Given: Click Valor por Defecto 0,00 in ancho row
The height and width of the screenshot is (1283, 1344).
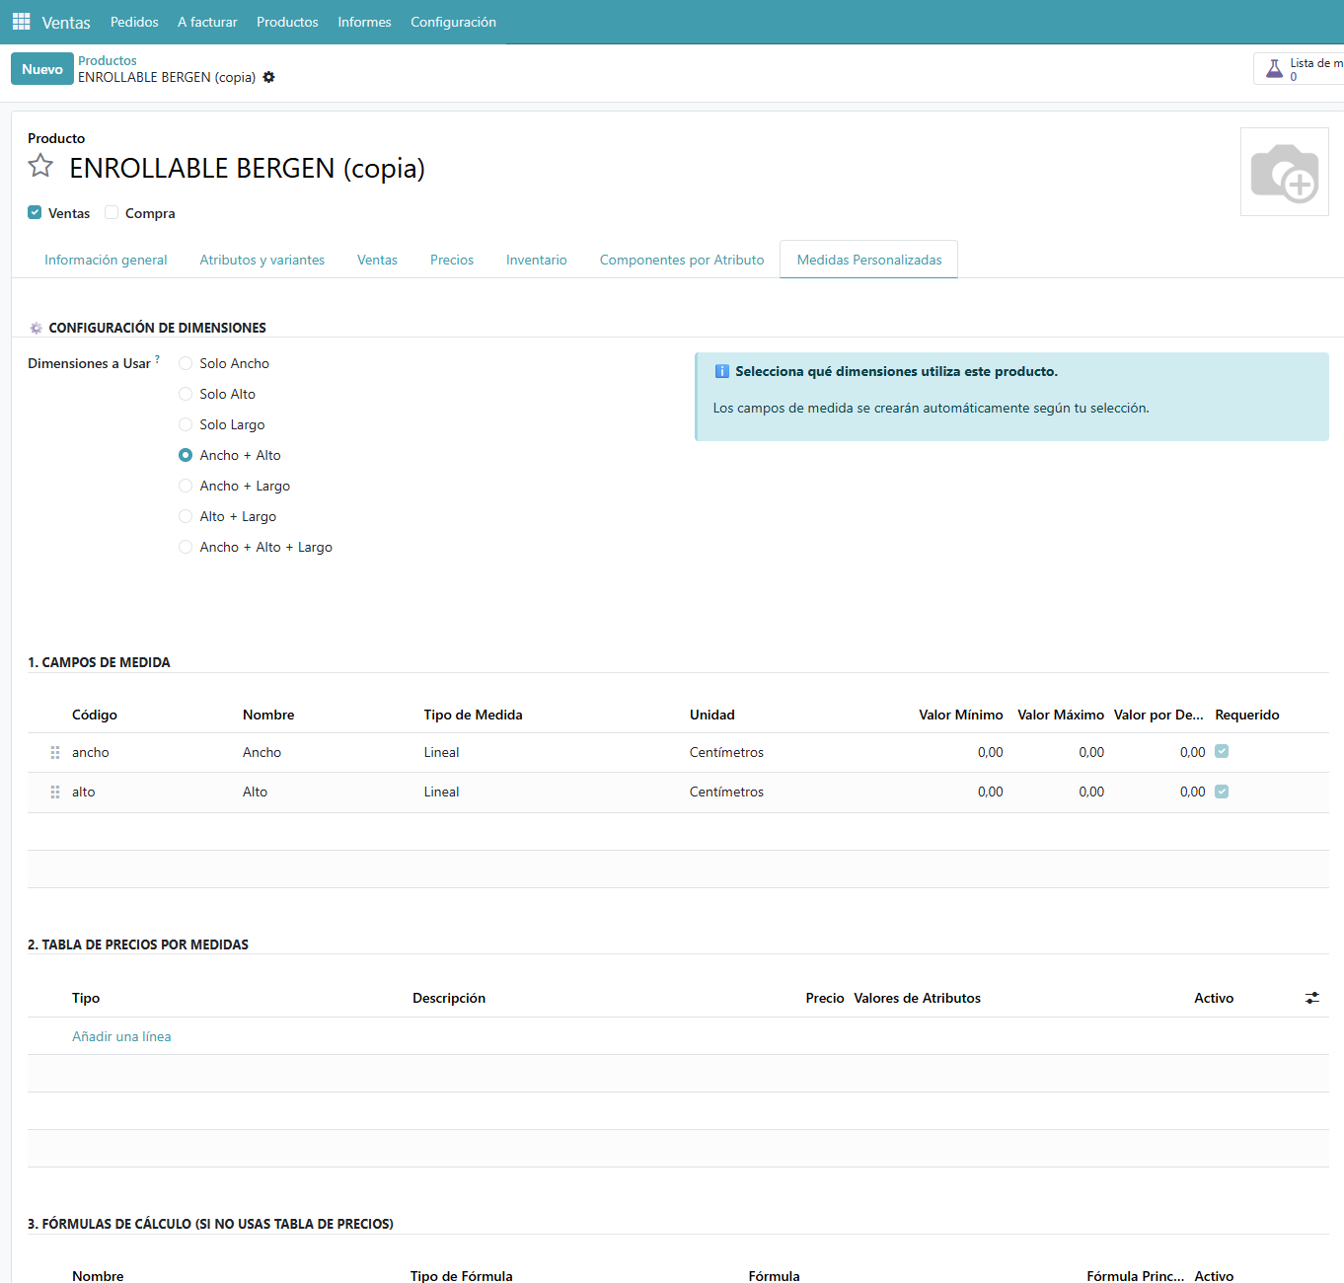Looking at the screenshot, I should pyautogui.click(x=1192, y=752).
